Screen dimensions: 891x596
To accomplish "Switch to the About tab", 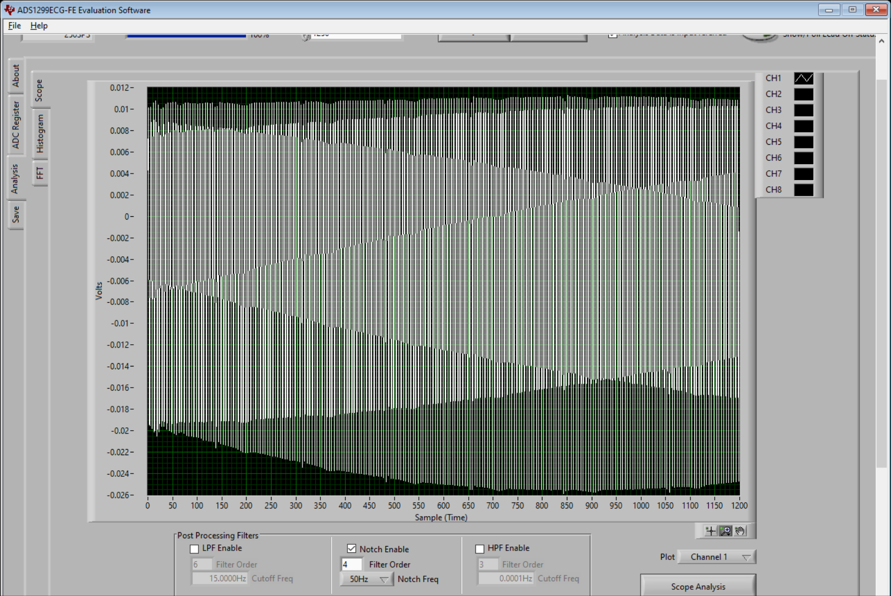I will (16, 75).
